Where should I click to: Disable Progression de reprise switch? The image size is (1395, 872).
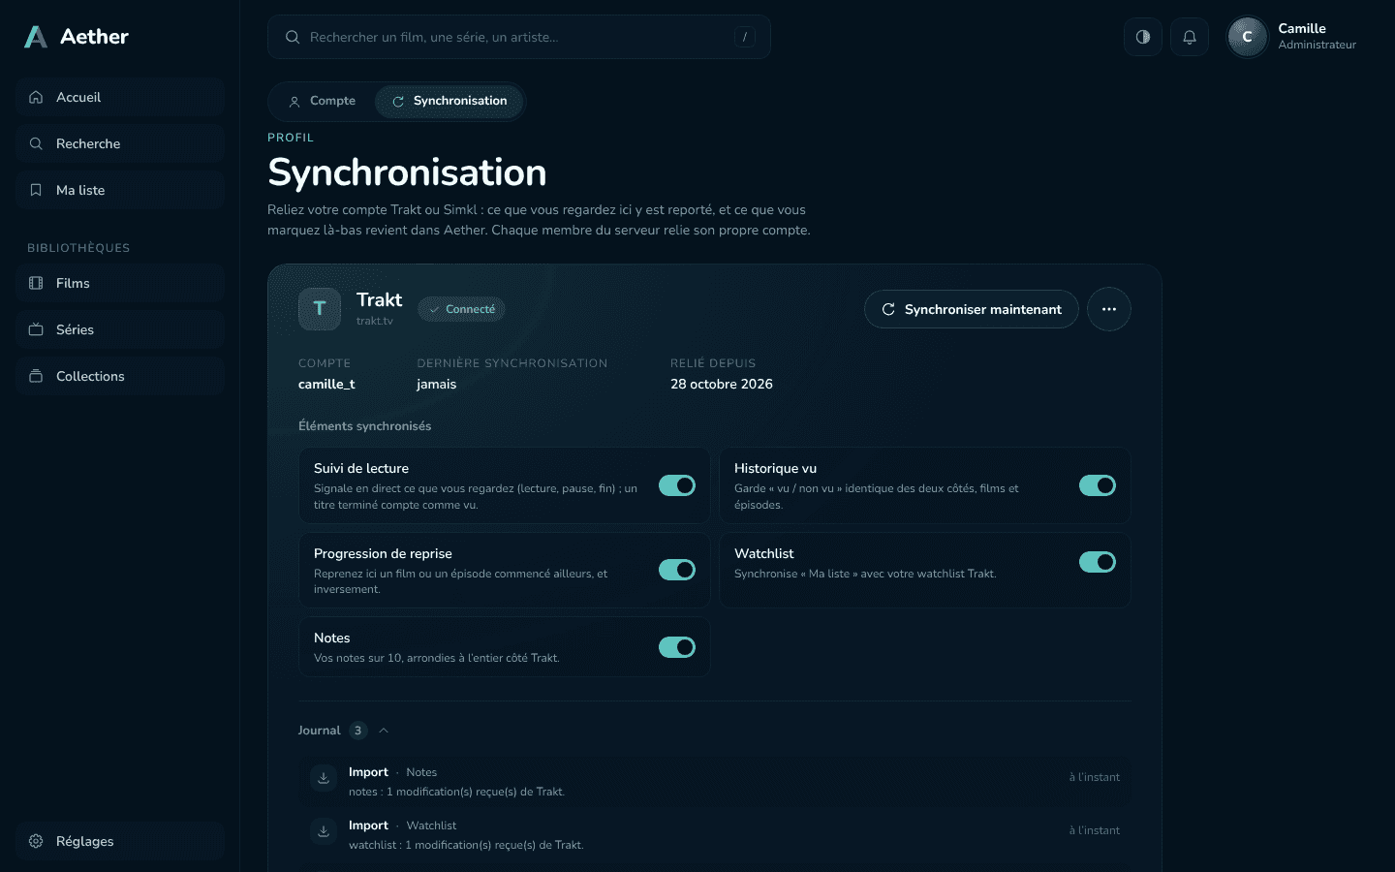click(x=677, y=570)
